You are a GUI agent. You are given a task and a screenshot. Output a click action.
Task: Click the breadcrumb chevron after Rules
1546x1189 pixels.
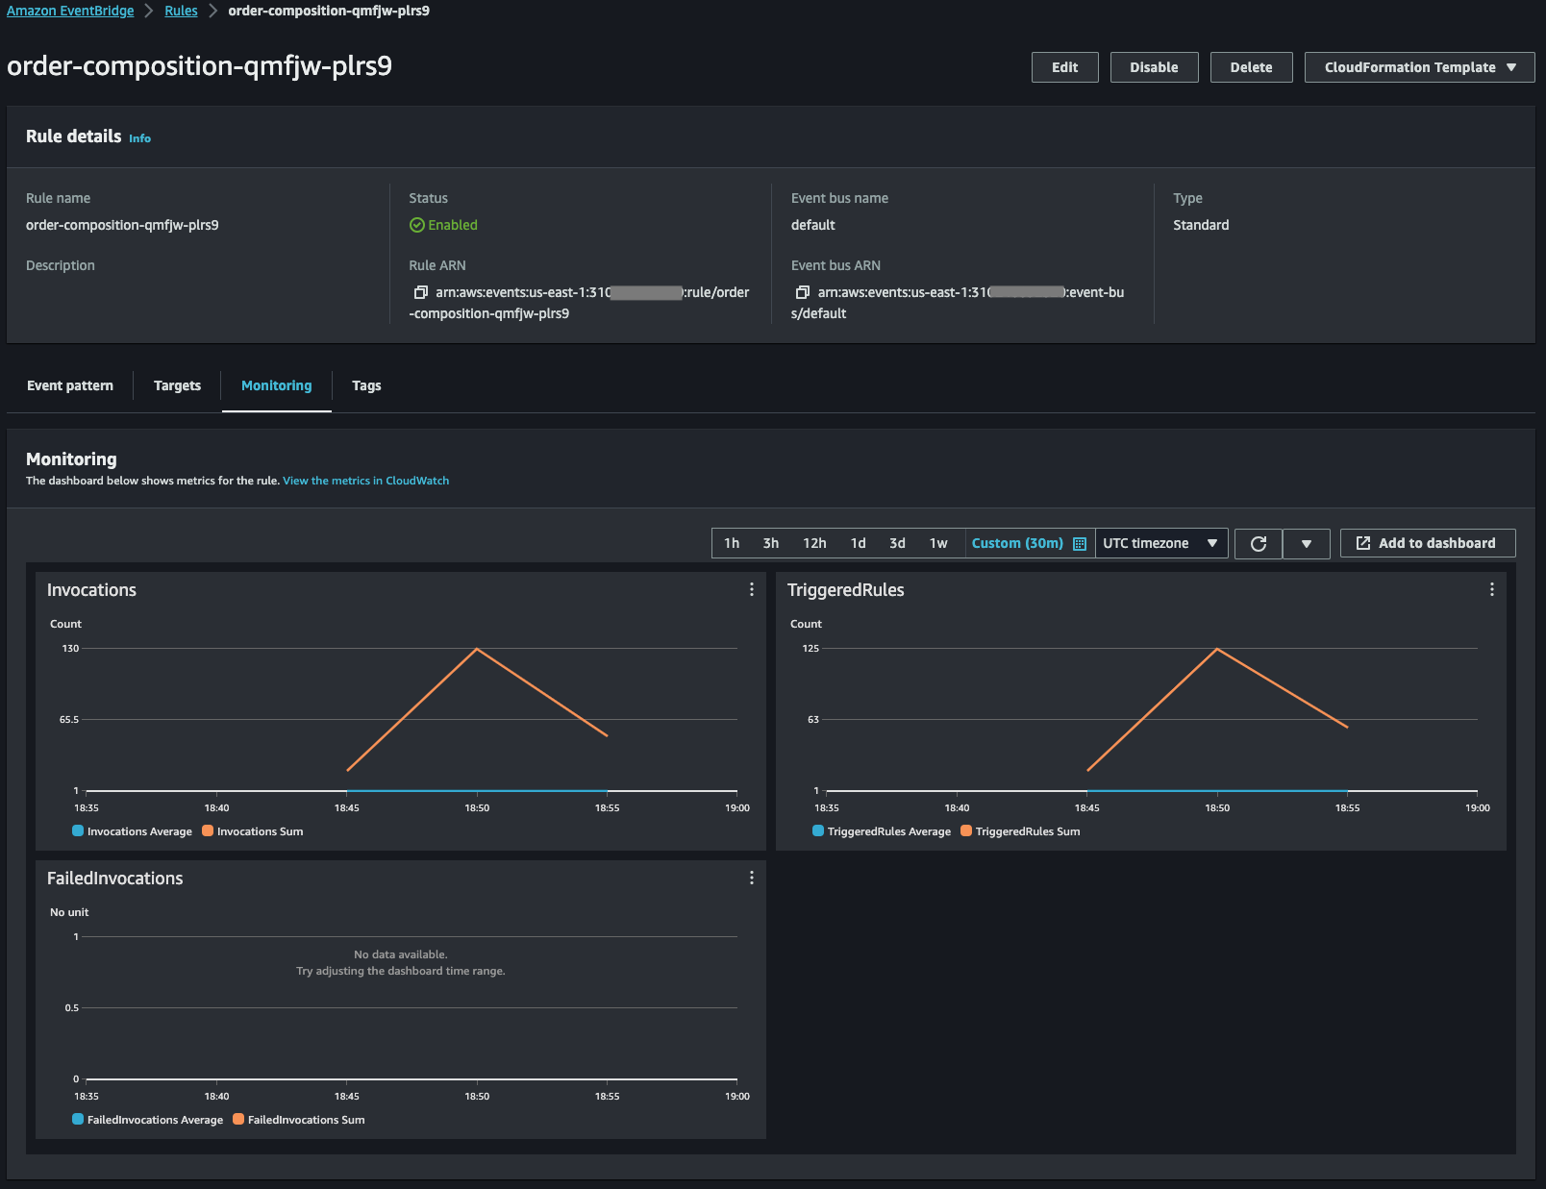212,11
